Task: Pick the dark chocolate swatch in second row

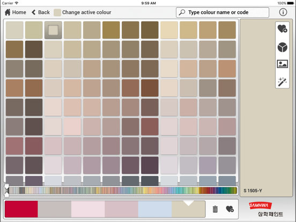Action: tap(34, 49)
